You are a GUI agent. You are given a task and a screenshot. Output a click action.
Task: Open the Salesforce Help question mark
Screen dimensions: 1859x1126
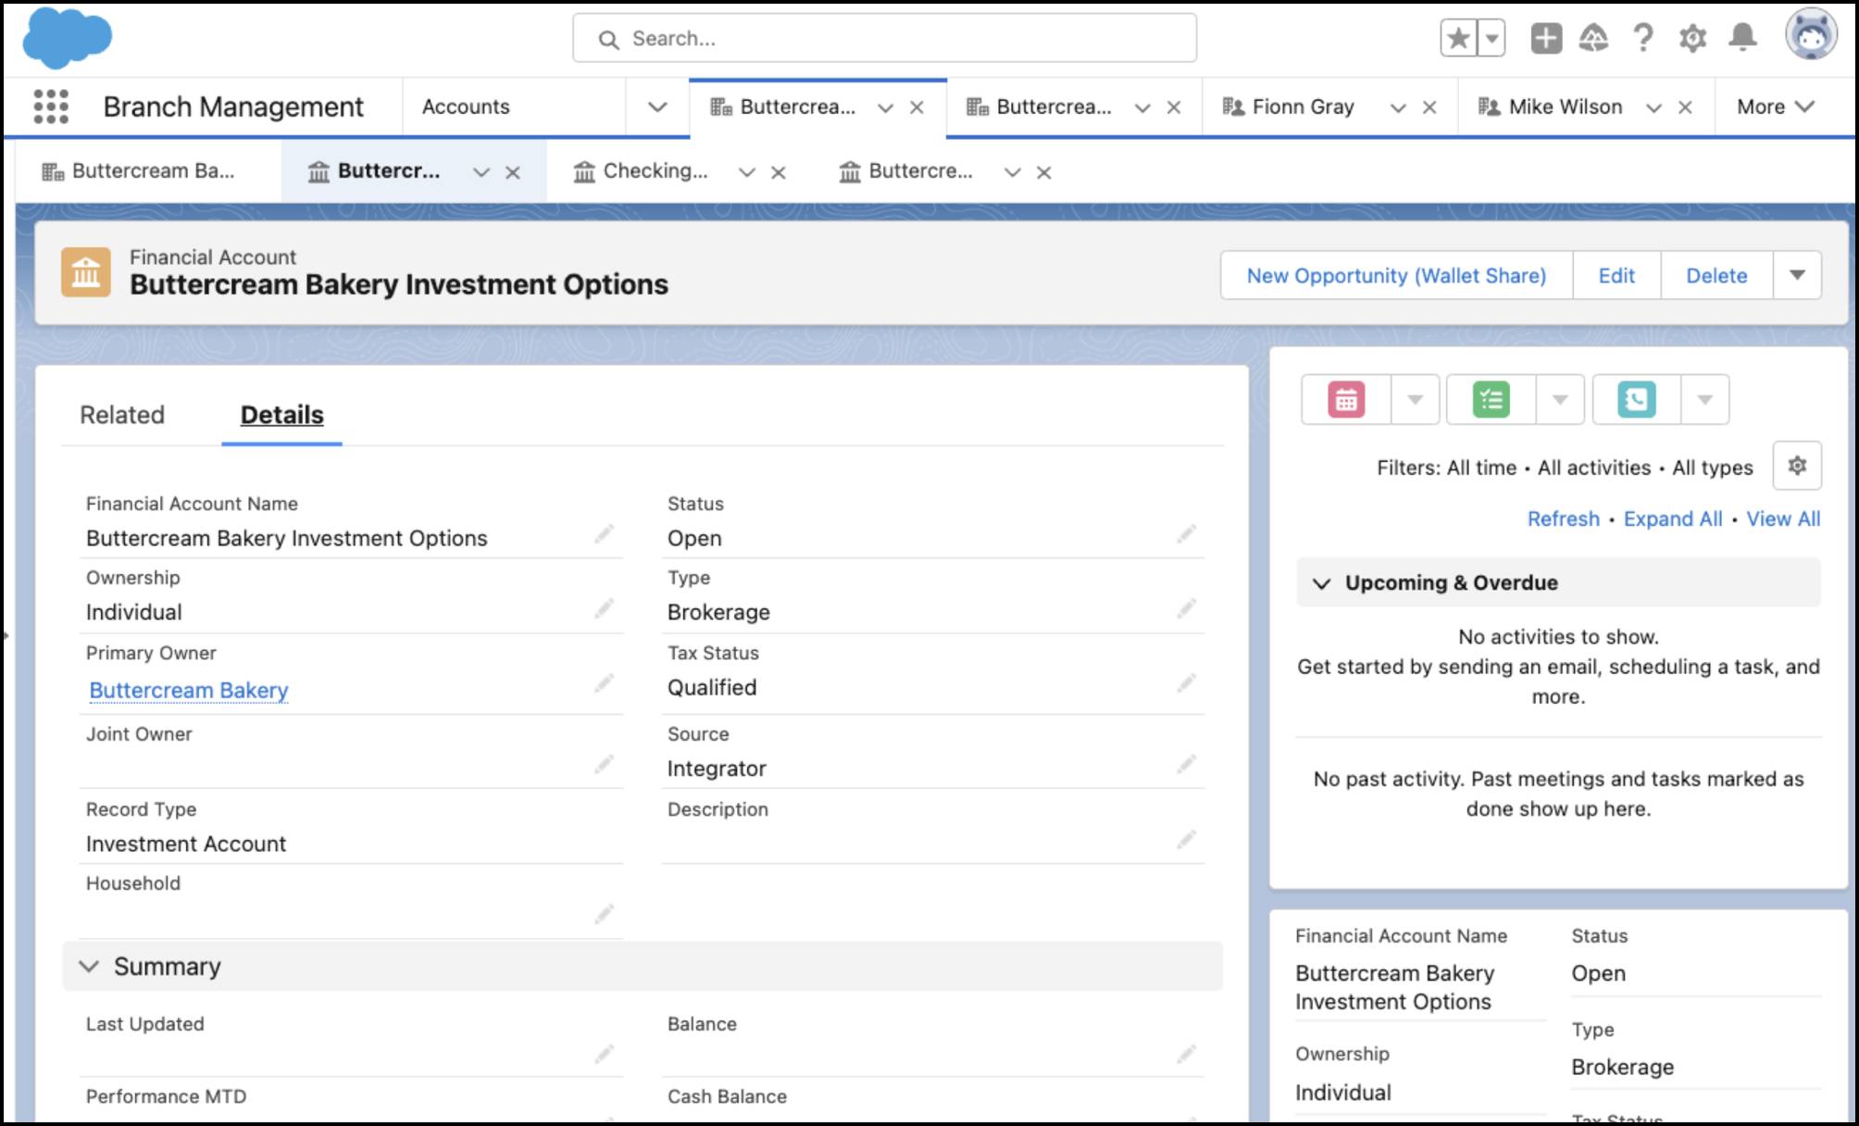[1643, 38]
